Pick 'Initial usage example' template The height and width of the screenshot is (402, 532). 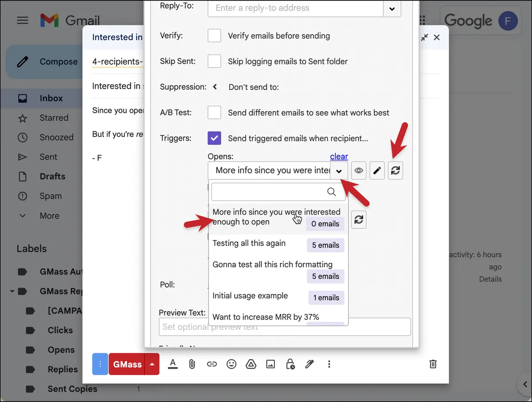[278, 297]
